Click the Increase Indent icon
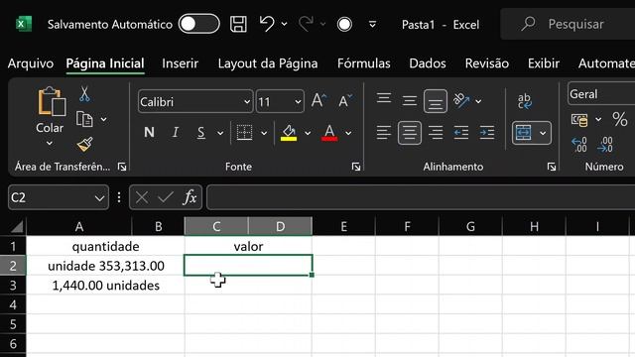Viewport: 635px width, 357px height. pyautogui.click(x=487, y=132)
